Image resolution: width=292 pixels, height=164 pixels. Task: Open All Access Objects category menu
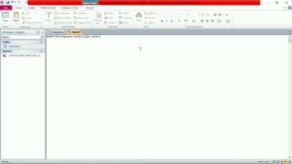pyautogui.click(x=38, y=32)
